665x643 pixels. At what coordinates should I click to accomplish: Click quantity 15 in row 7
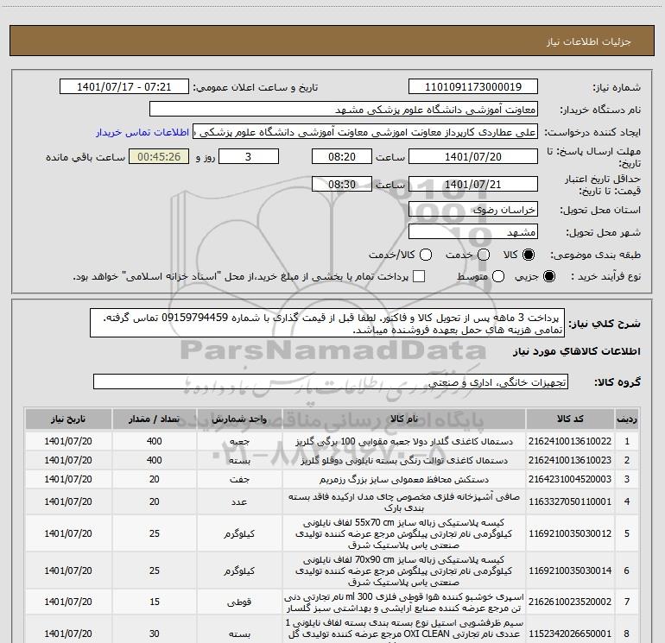pos(155,602)
